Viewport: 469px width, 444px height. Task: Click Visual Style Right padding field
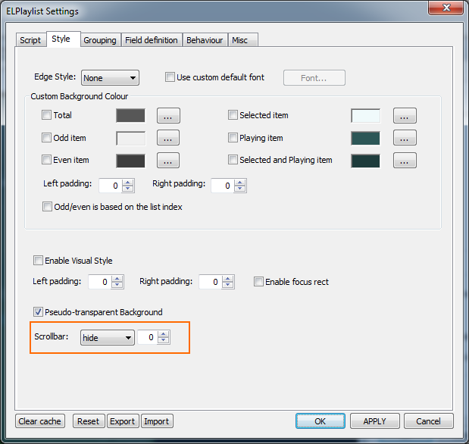211,282
